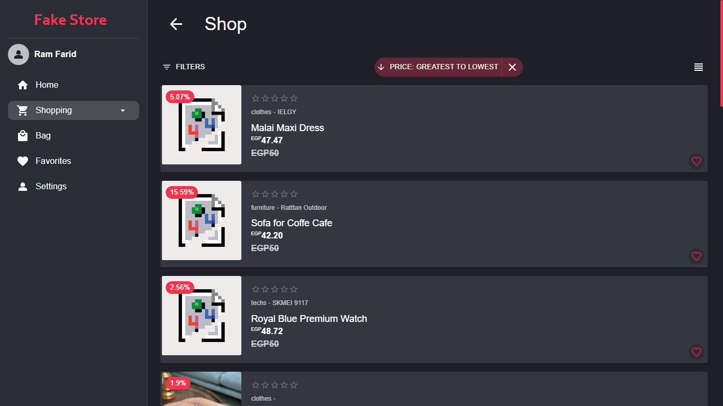Switch to list view layout icon

pos(698,67)
